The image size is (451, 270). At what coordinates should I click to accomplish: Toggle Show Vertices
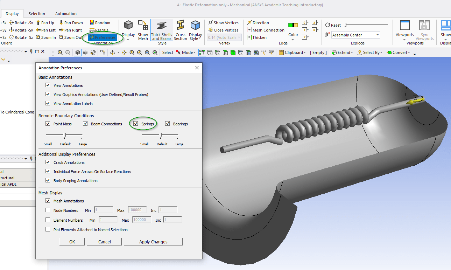coord(223,23)
